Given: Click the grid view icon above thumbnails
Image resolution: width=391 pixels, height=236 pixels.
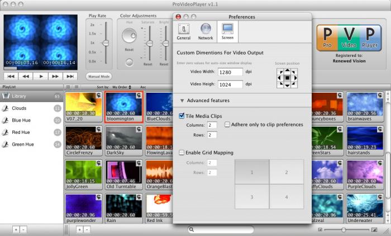Looking at the screenshot, I should (x=68, y=87).
